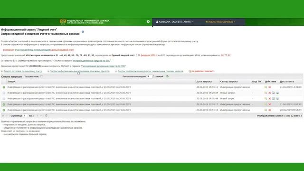Expand 'Запрос информации о расходовании денежных средств'
304x171 pixels.
[80, 71]
